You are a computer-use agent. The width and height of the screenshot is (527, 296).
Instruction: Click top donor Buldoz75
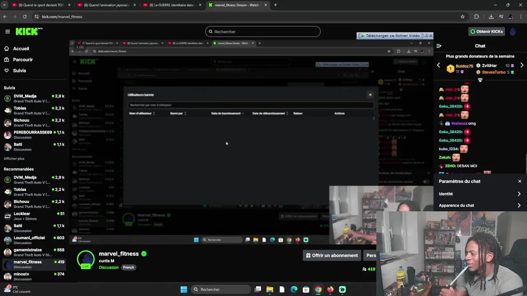point(464,66)
